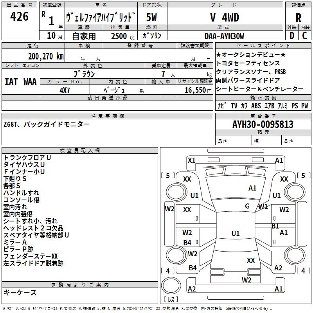
Task: Click chassis number AYH30-0095813
Action: (x=263, y=124)
